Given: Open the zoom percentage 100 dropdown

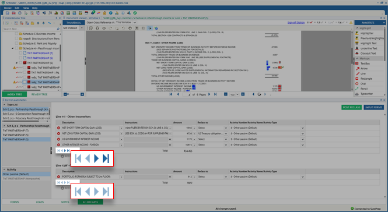Looking at the screenshot, I should click(x=237, y=94).
